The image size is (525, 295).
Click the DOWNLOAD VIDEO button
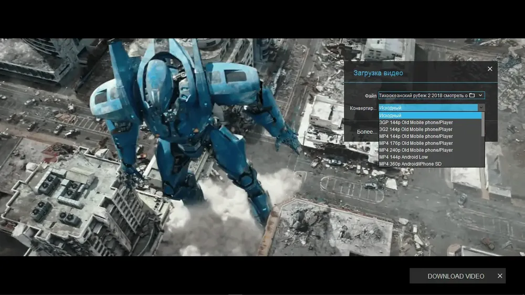pyautogui.click(x=456, y=276)
